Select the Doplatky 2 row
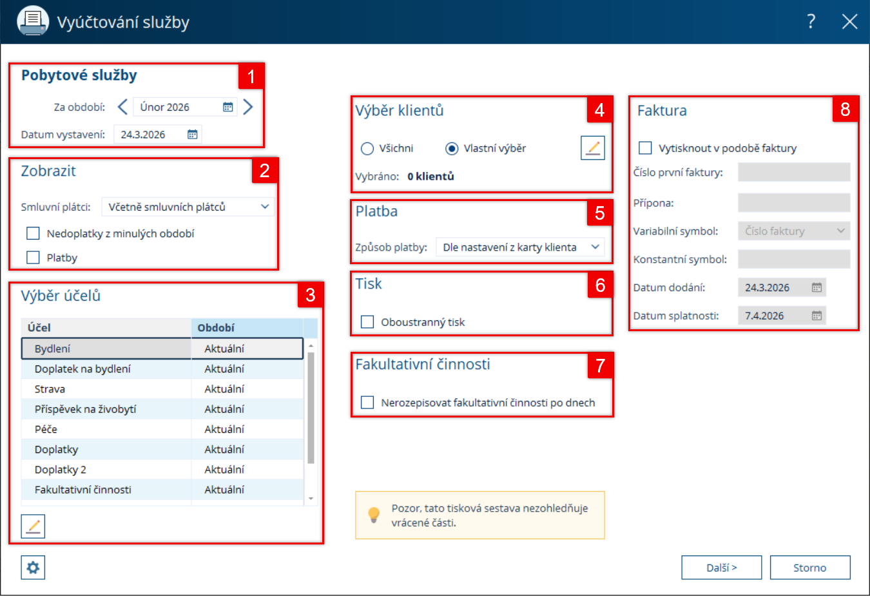The image size is (870, 596). 162,469
